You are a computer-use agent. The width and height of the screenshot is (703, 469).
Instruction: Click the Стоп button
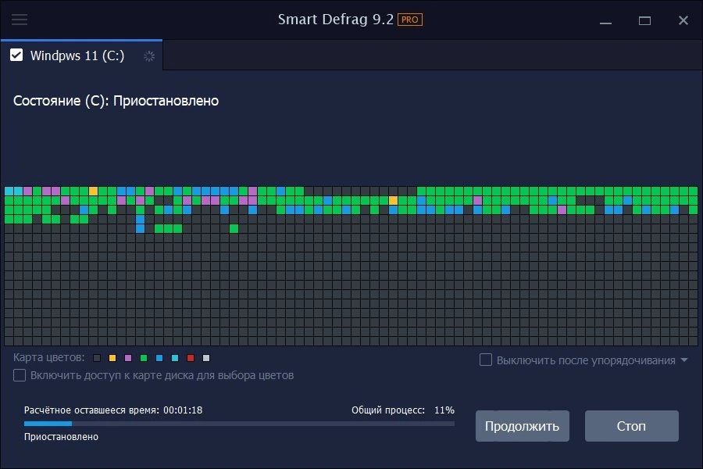(631, 426)
